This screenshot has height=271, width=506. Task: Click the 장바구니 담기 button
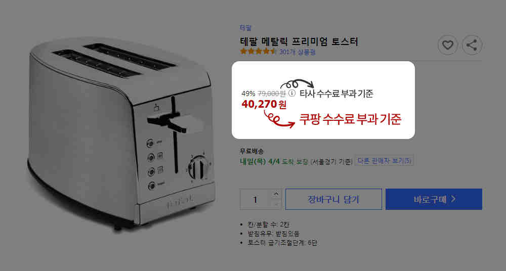coord(333,199)
